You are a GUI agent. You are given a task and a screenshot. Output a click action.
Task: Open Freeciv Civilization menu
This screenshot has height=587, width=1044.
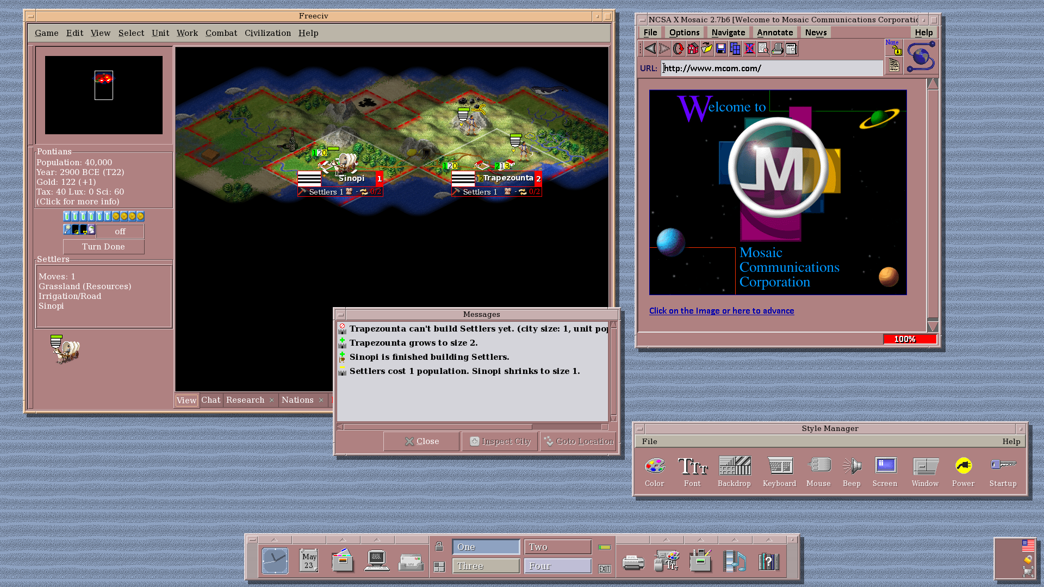click(x=268, y=33)
